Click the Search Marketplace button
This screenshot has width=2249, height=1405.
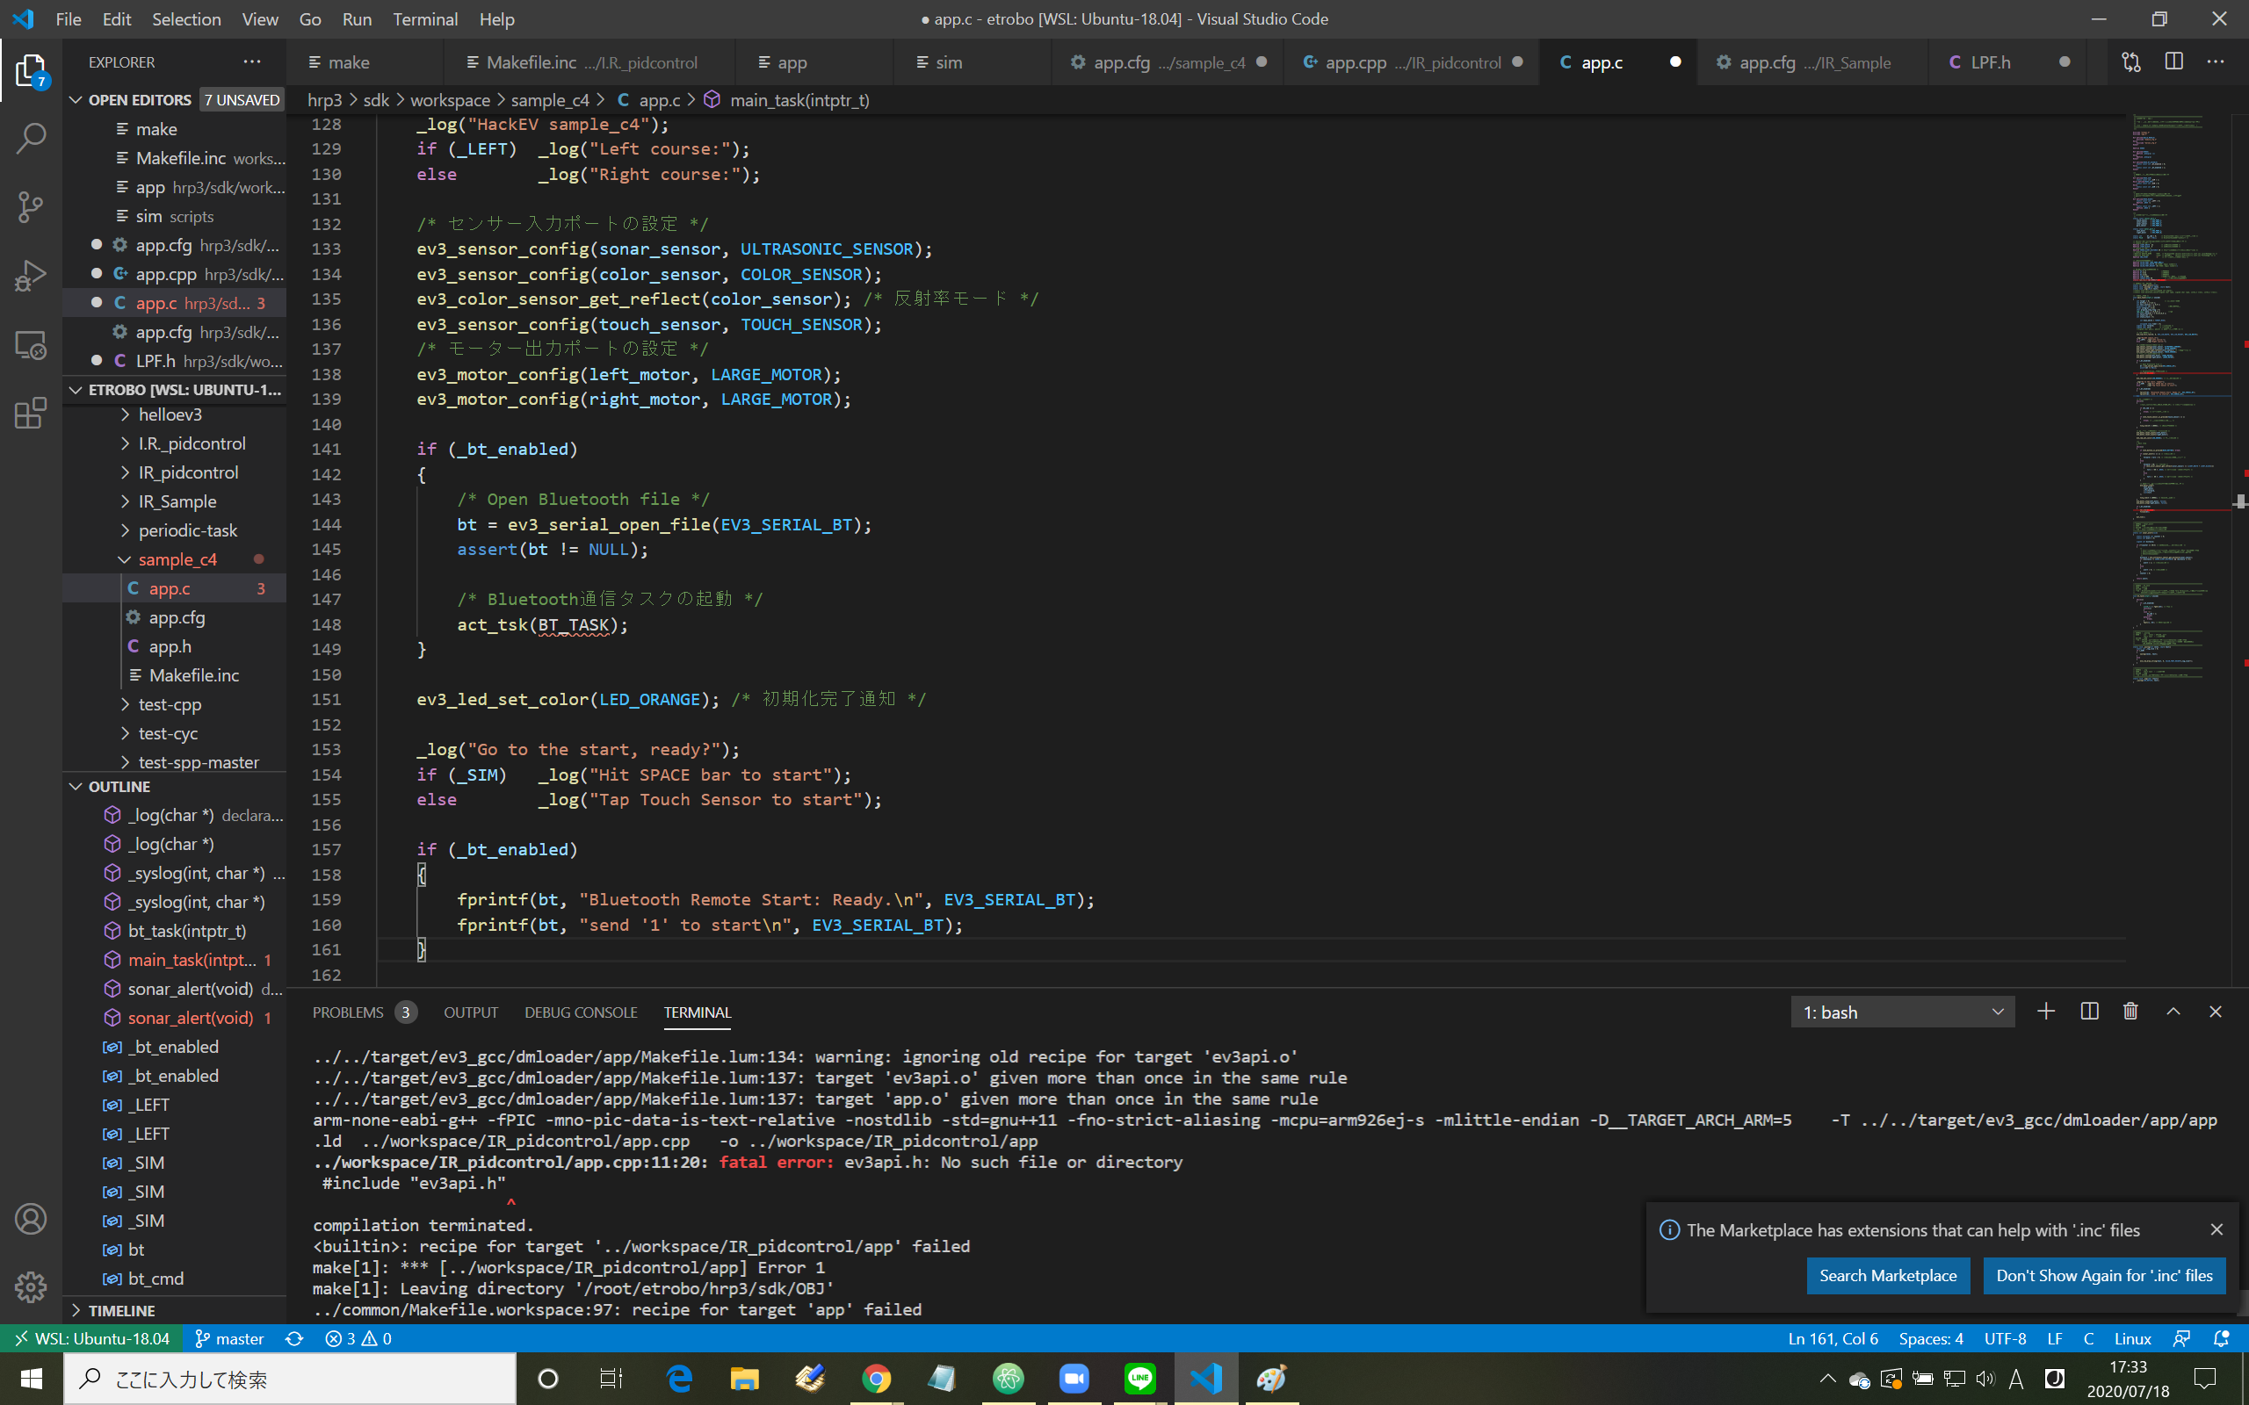pos(1889,1275)
